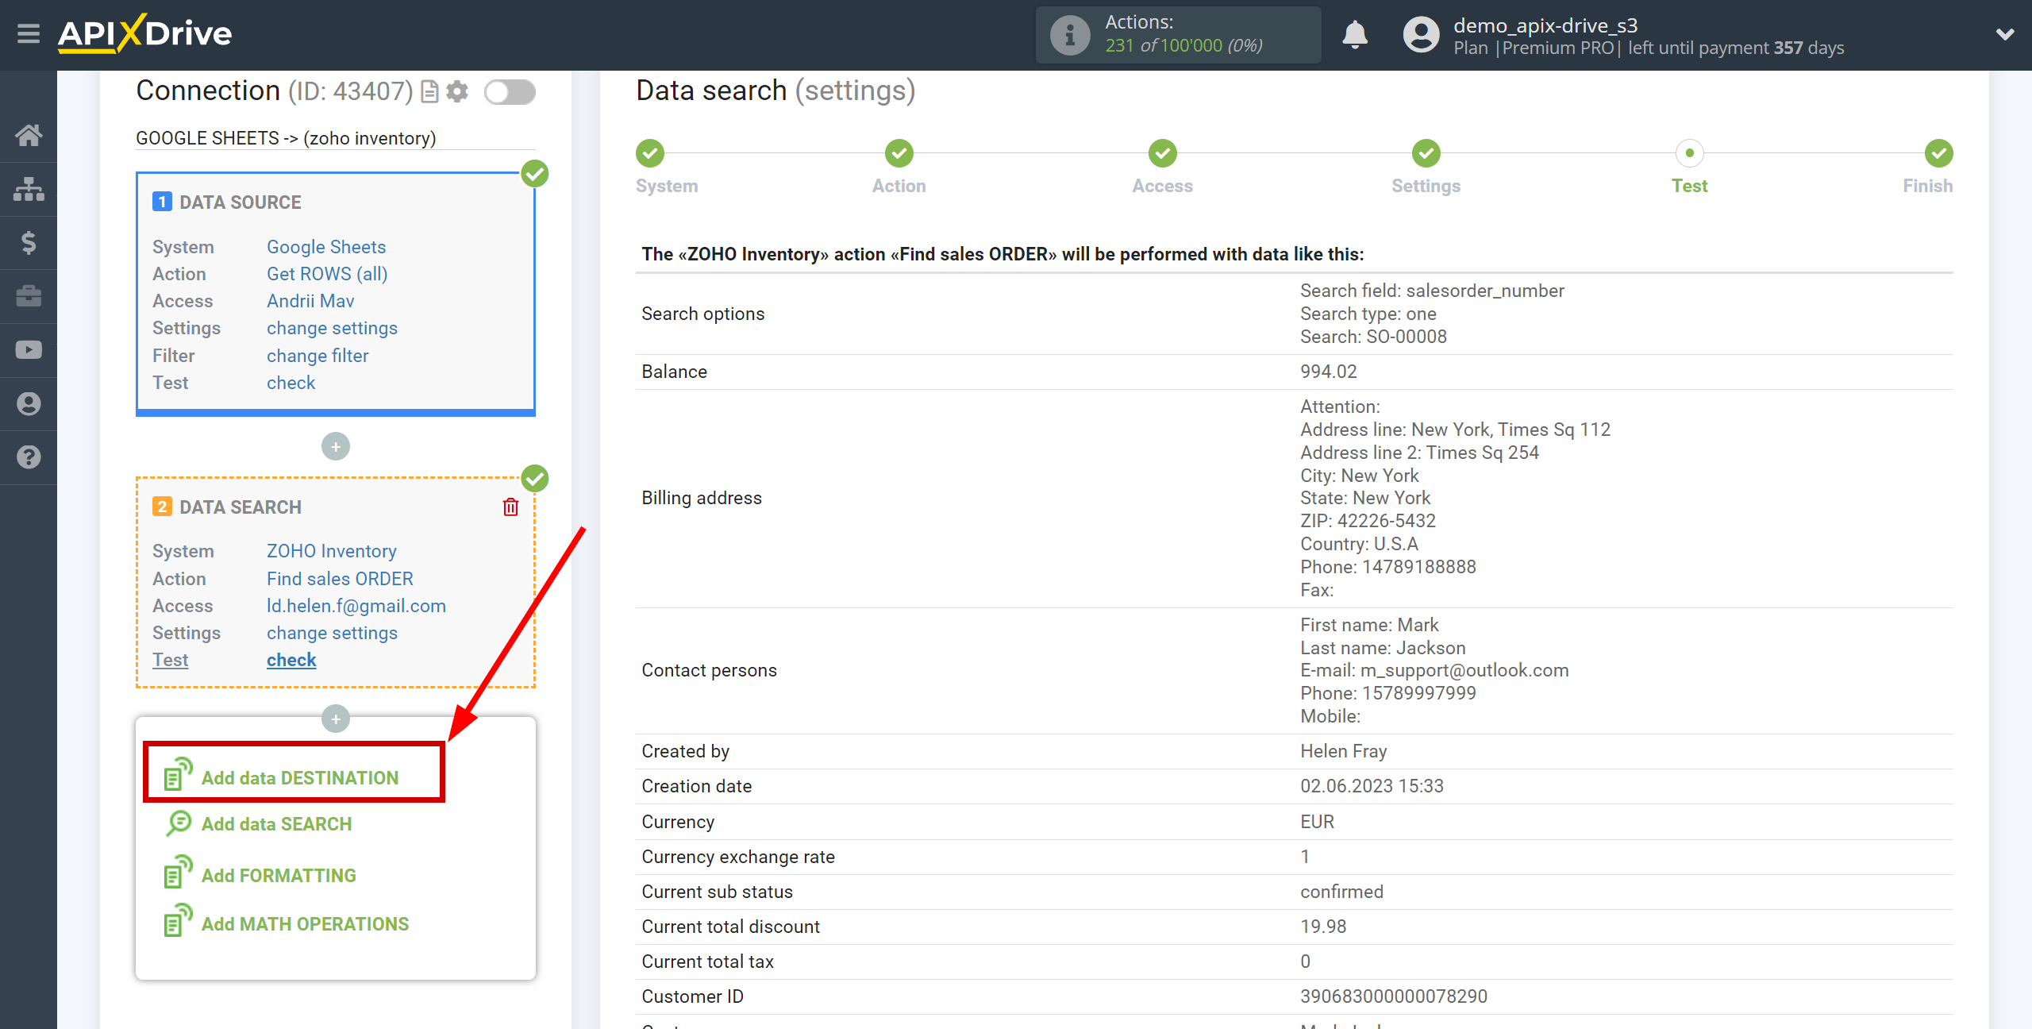The width and height of the screenshot is (2032, 1029).
Task: Open the connection settings gear
Action: tap(457, 92)
